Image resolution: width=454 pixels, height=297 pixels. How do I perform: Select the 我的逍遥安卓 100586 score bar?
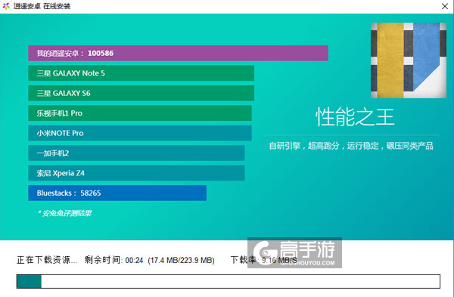click(x=178, y=53)
